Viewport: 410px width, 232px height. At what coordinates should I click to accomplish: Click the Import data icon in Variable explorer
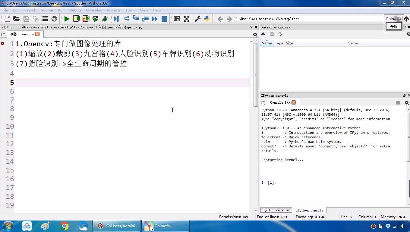pyautogui.click(x=263, y=34)
